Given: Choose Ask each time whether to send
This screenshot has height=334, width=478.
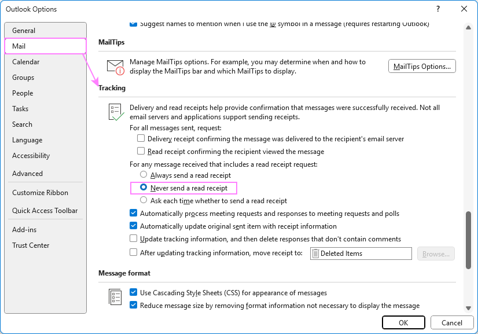Looking at the screenshot, I should coord(143,200).
